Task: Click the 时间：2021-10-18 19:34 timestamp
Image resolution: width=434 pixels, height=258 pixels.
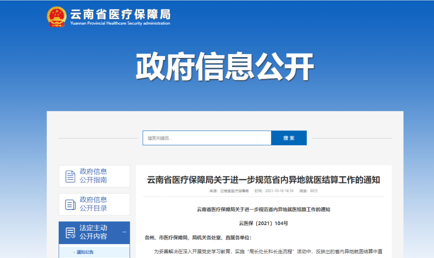Action: [274, 191]
